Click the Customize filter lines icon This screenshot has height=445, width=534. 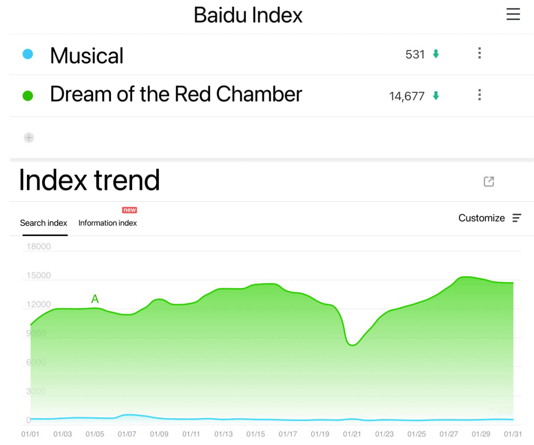click(x=517, y=218)
